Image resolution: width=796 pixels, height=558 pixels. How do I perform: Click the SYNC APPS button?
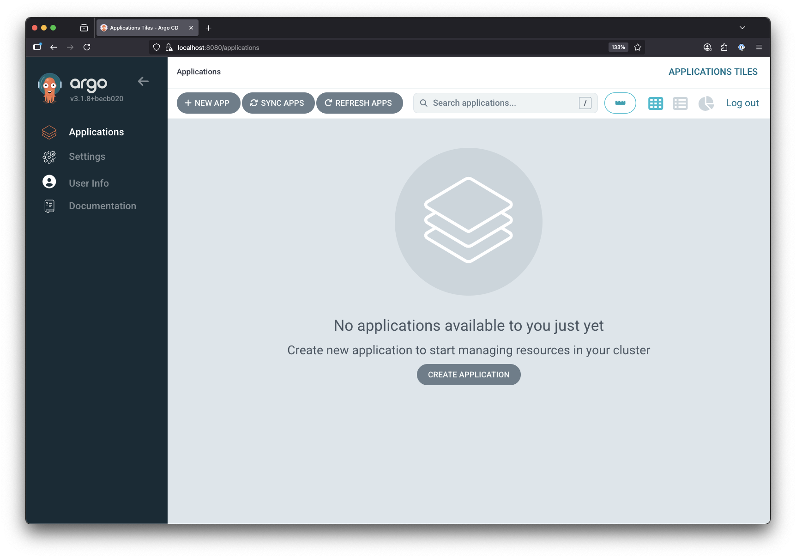pyautogui.click(x=278, y=103)
